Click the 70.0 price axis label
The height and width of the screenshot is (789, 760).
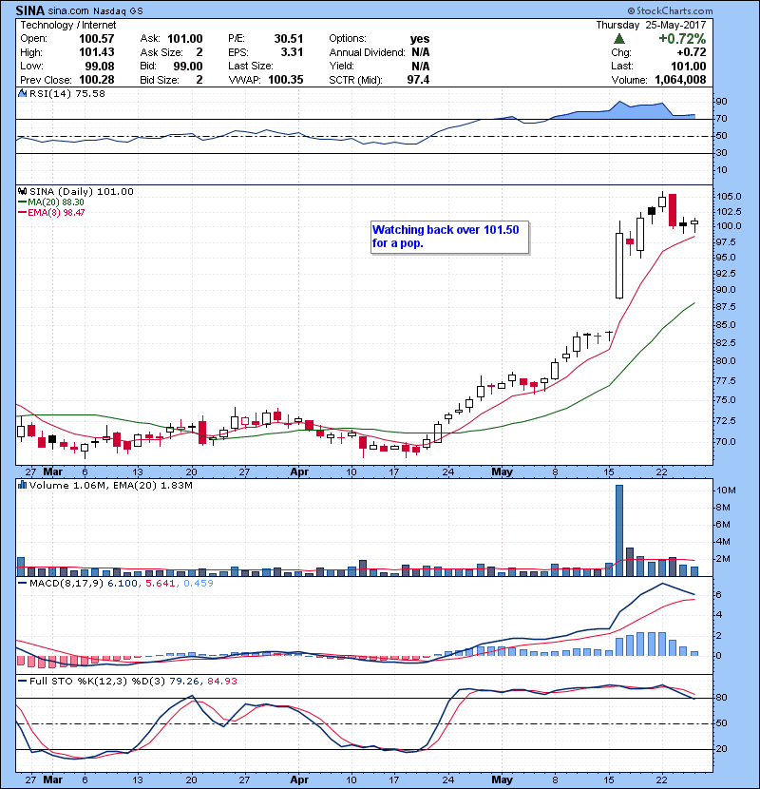[726, 442]
